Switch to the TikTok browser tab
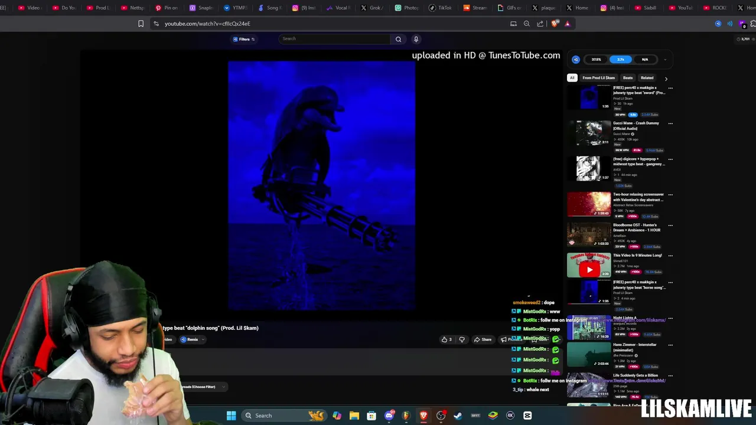Screen dimensions: 756x425 click(440, 8)
